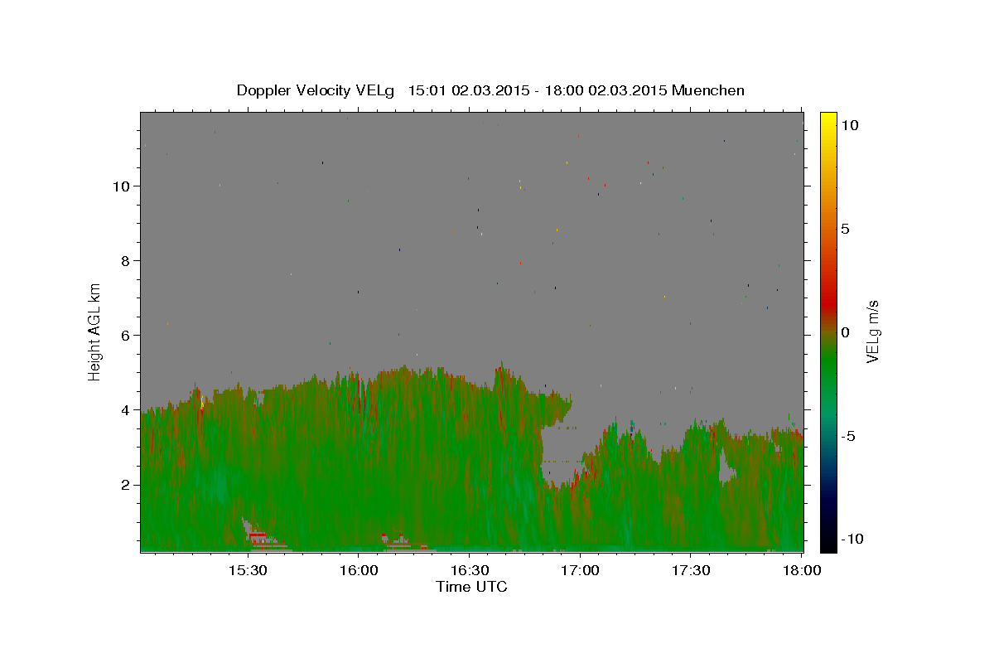Click the 'Time UTC' axis label
Viewport: 994px width, 663px height.
[471, 587]
